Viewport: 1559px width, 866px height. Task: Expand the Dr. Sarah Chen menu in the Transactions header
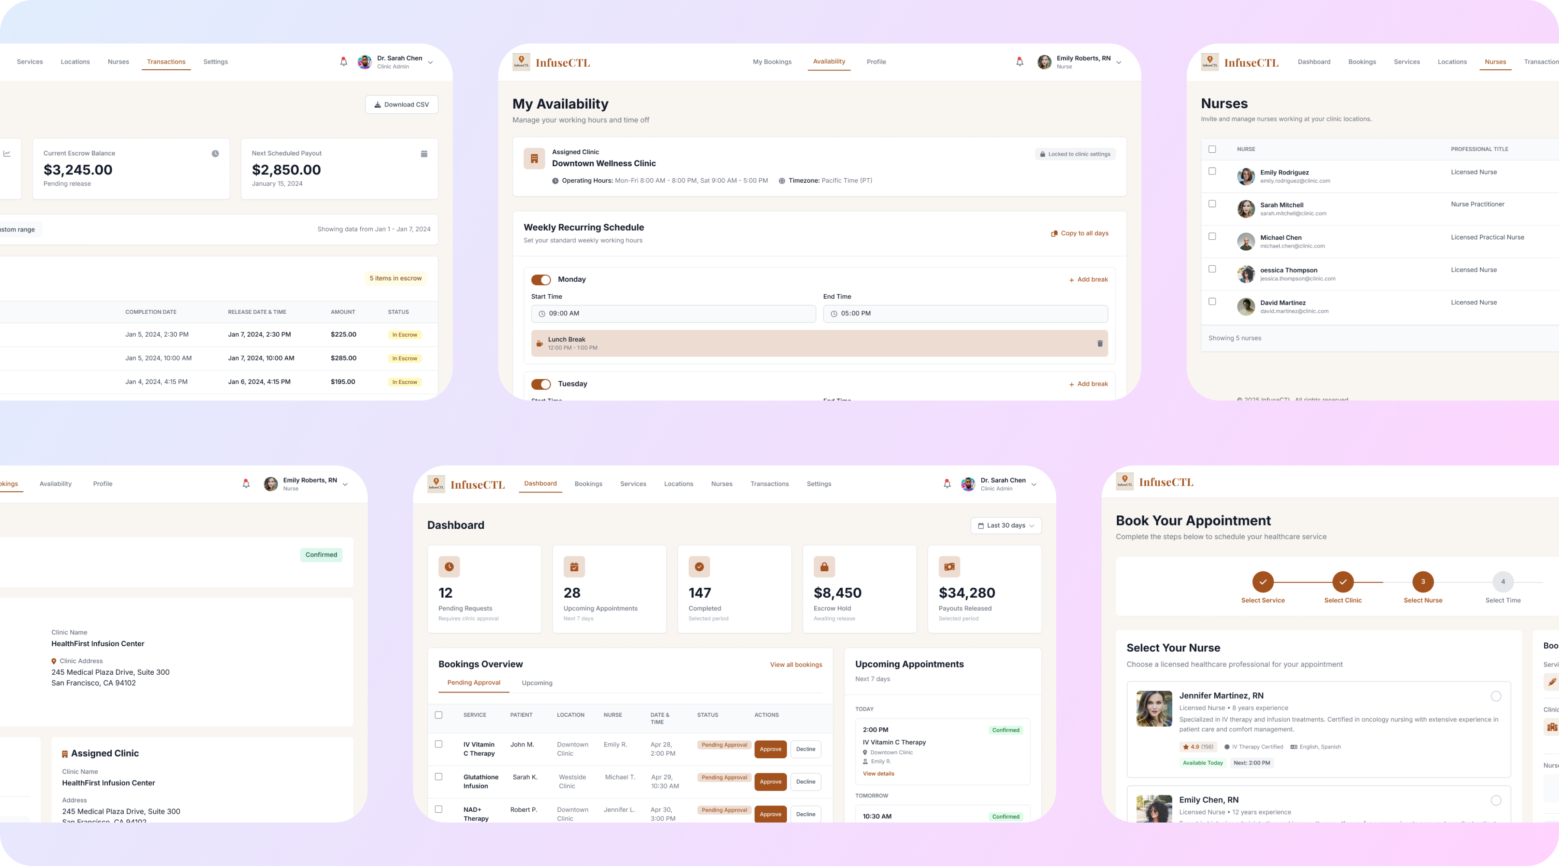pos(430,62)
